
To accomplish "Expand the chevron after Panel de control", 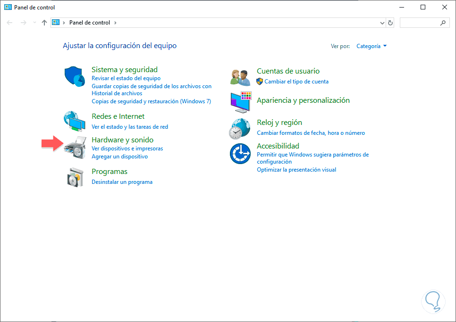I will point(115,23).
